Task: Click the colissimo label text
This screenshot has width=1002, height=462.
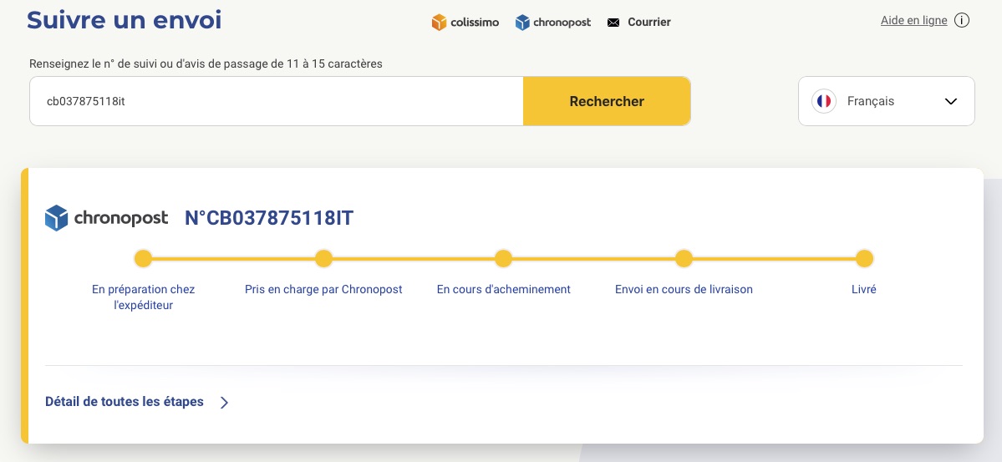Action: pos(474,23)
